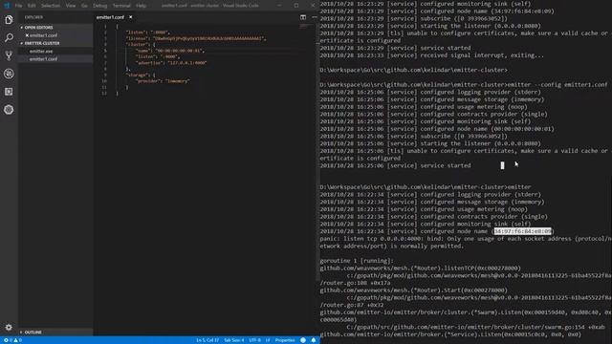This screenshot has height=344, width=612.
Task: Open the Search view icon
Action: pos(9,37)
